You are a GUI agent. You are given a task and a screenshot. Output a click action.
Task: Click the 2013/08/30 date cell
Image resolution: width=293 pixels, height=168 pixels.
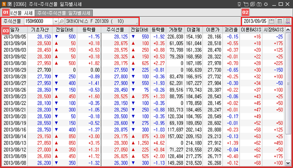[15, 63]
